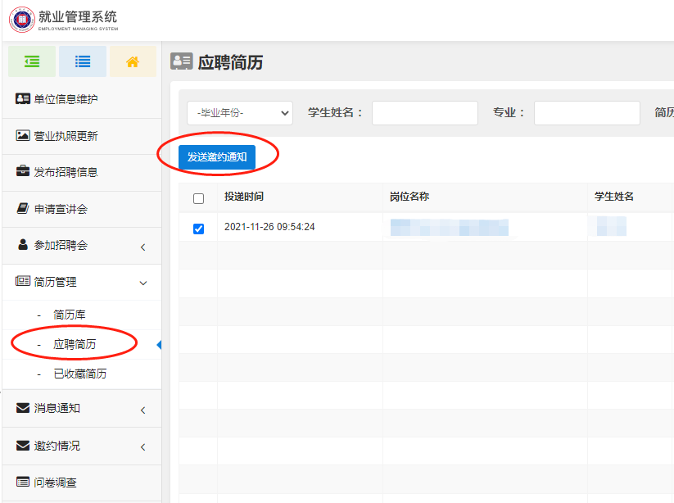Click the 专业 search input field

coord(586,113)
